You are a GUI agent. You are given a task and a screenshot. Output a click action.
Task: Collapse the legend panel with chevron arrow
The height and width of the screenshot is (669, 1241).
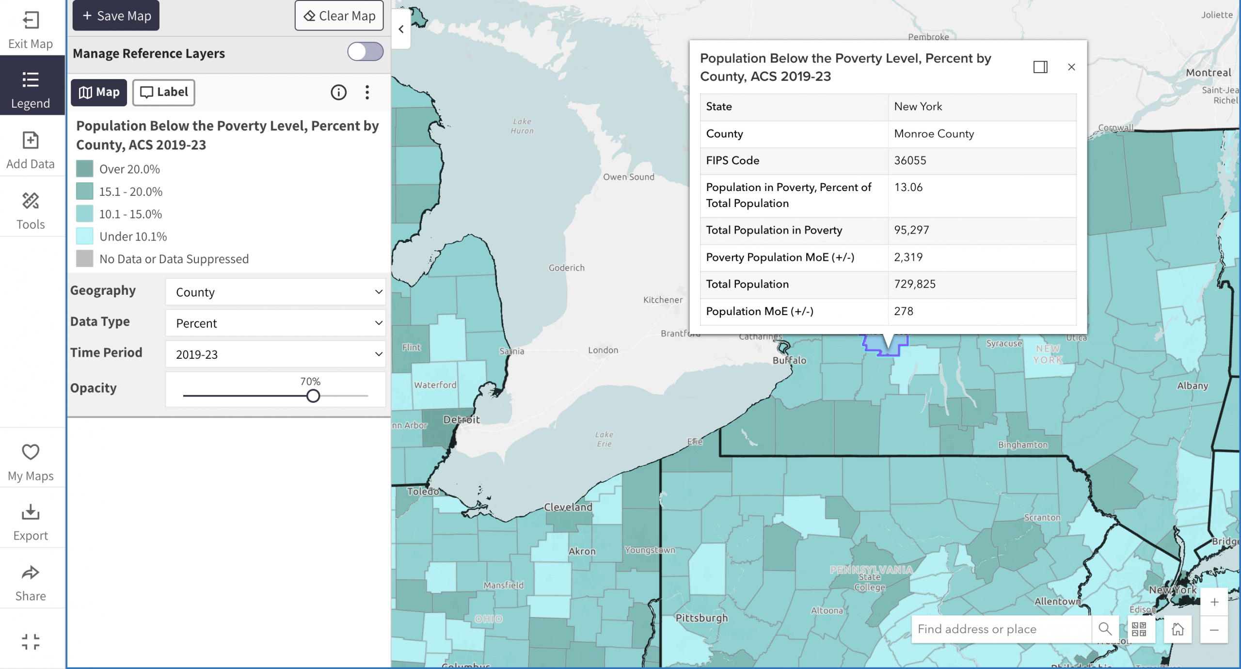point(401,29)
